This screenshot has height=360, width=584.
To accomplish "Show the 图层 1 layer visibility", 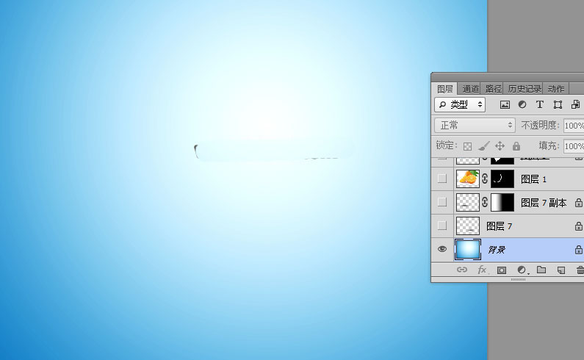I will pos(442,179).
